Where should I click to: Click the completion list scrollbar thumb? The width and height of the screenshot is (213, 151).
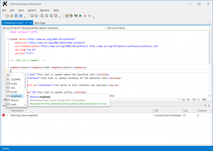[x=25, y=83]
